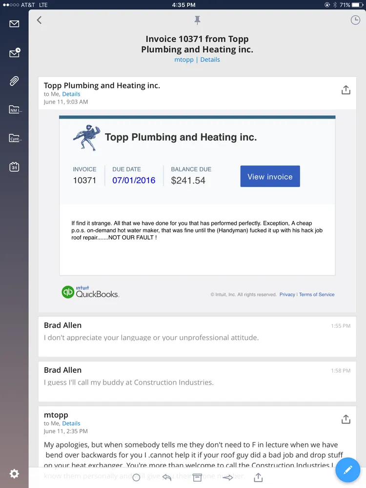Screen dimensions: 366x488
Task: Tap the share icon on Topp Plumbing message
Action: pyautogui.click(x=346, y=90)
